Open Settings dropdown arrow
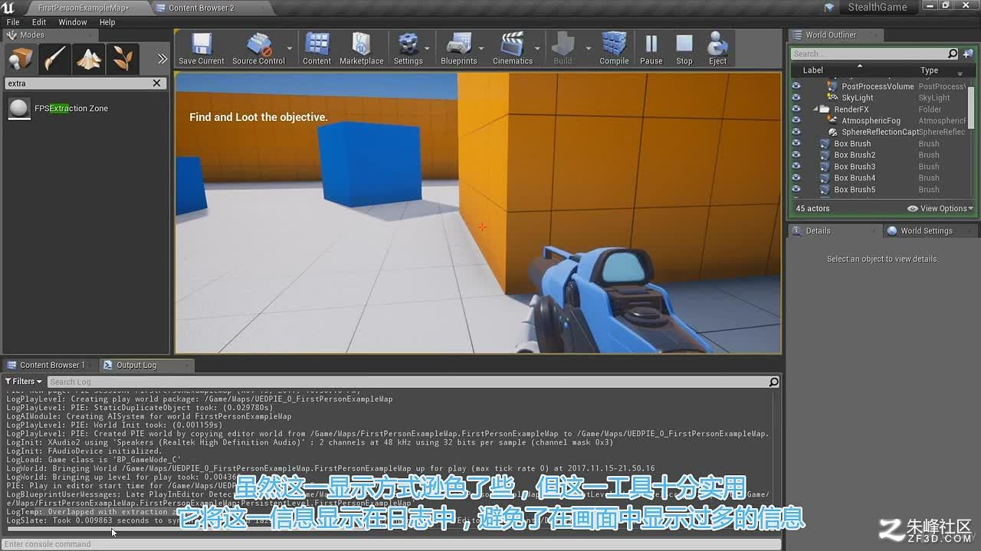Viewport: 981px width, 551px height. pos(428,48)
